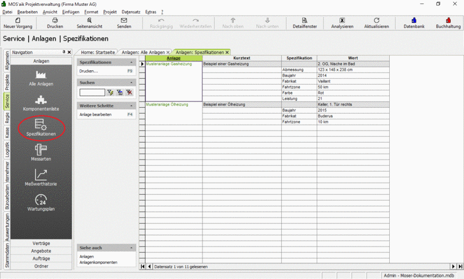Switch to the Home: Startseite tab
This screenshot has width=464, height=279.
click(x=97, y=52)
